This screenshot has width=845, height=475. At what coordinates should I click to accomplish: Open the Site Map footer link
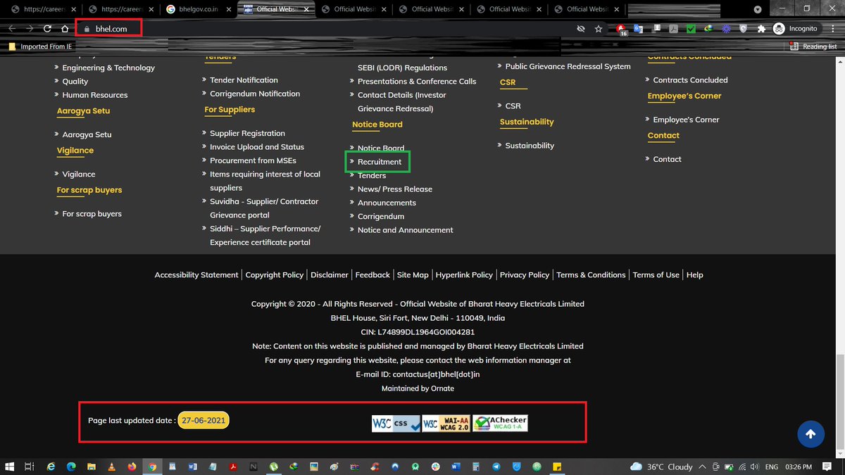[x=413, y=275]
